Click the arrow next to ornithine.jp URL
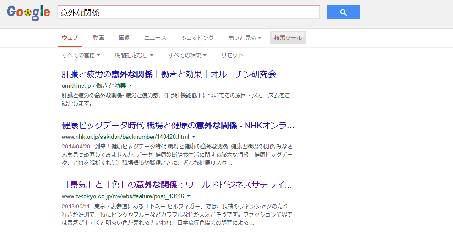 131,85
